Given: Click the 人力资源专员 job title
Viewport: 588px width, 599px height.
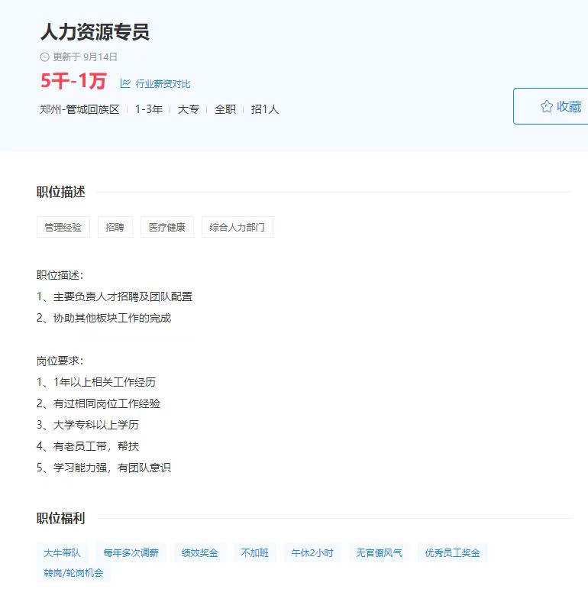Looking at the screenshot, I should pyautogui.click(x=95, y=32).
